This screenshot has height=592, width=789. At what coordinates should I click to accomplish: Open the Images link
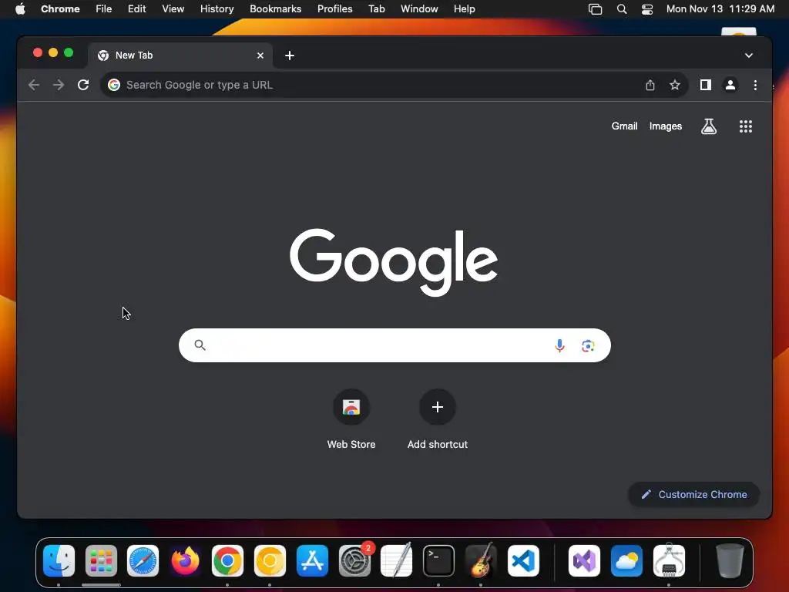665,126
